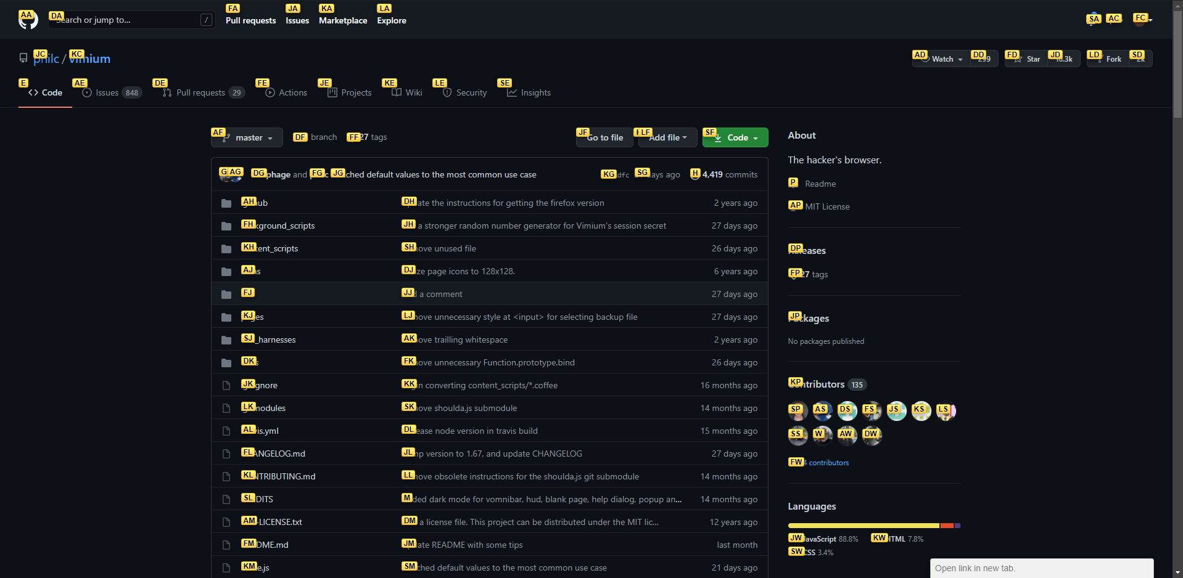Screen dimensions: 1183x578
Task: Open the content_scripts folder
Action: click(270, 248)
